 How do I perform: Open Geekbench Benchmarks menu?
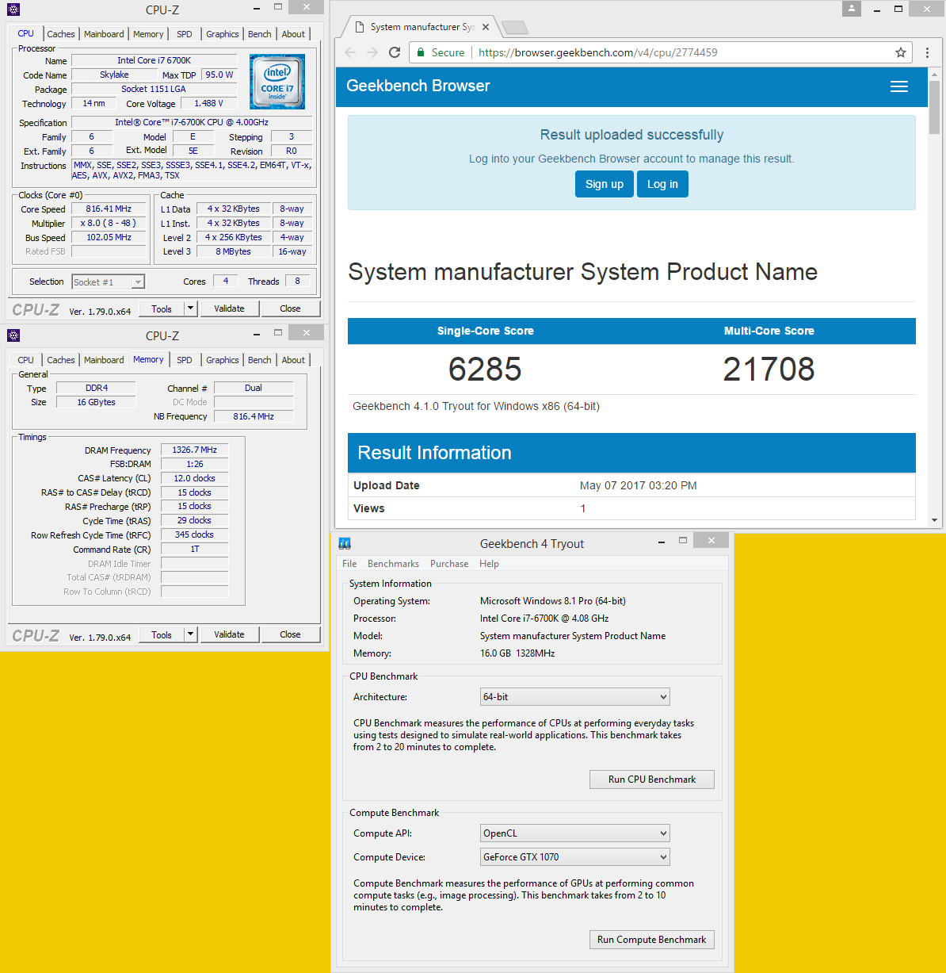pyautogui.click(x=393, y=564)
